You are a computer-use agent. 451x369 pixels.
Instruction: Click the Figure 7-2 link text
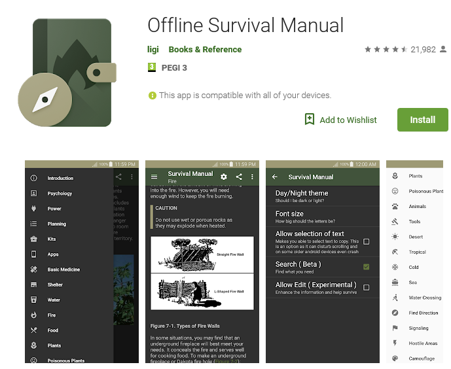pyautogui.click(x=227, y=361)
